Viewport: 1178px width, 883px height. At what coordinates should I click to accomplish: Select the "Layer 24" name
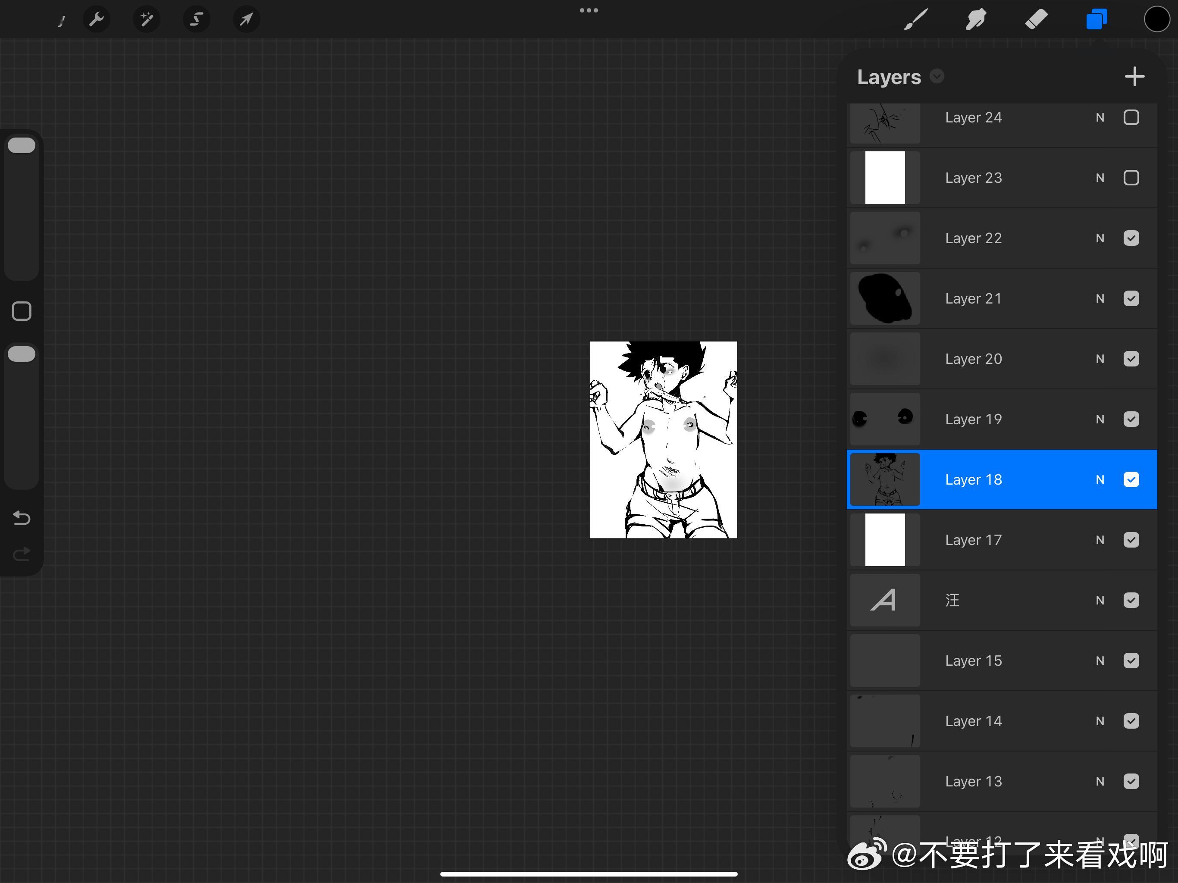(x=974, y=117)
